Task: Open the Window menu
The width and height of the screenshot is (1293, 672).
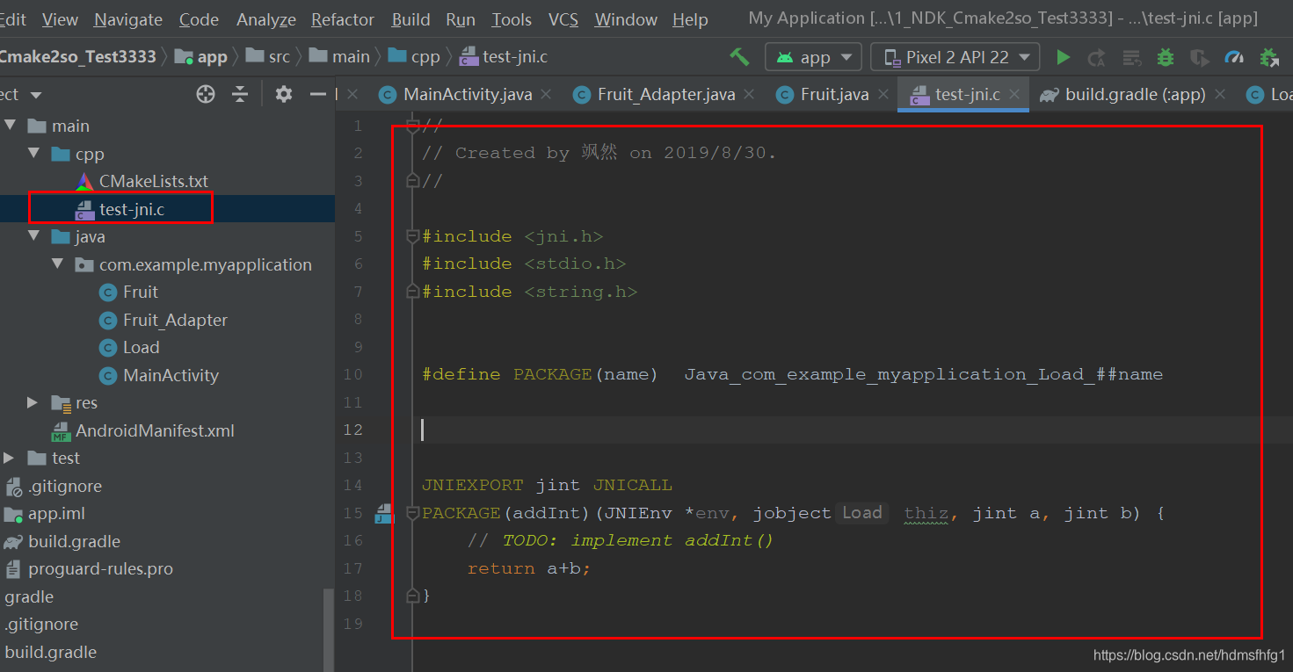Action: pos(627,19)
